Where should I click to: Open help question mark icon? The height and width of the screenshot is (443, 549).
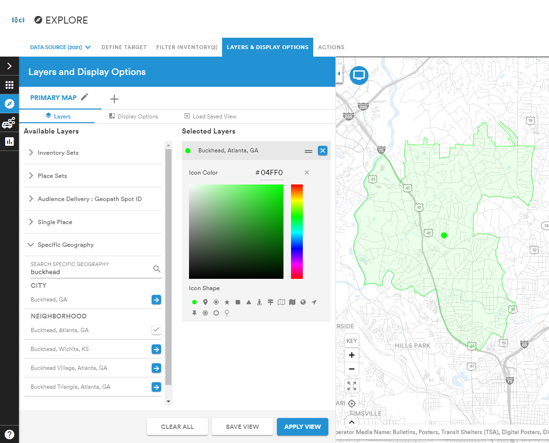[x=9, y=434]
